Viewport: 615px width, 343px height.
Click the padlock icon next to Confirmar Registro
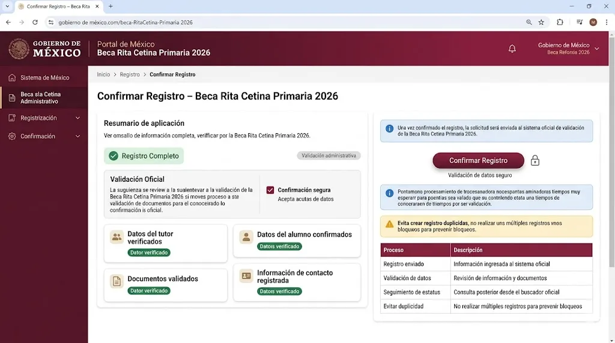pos(535,161)
